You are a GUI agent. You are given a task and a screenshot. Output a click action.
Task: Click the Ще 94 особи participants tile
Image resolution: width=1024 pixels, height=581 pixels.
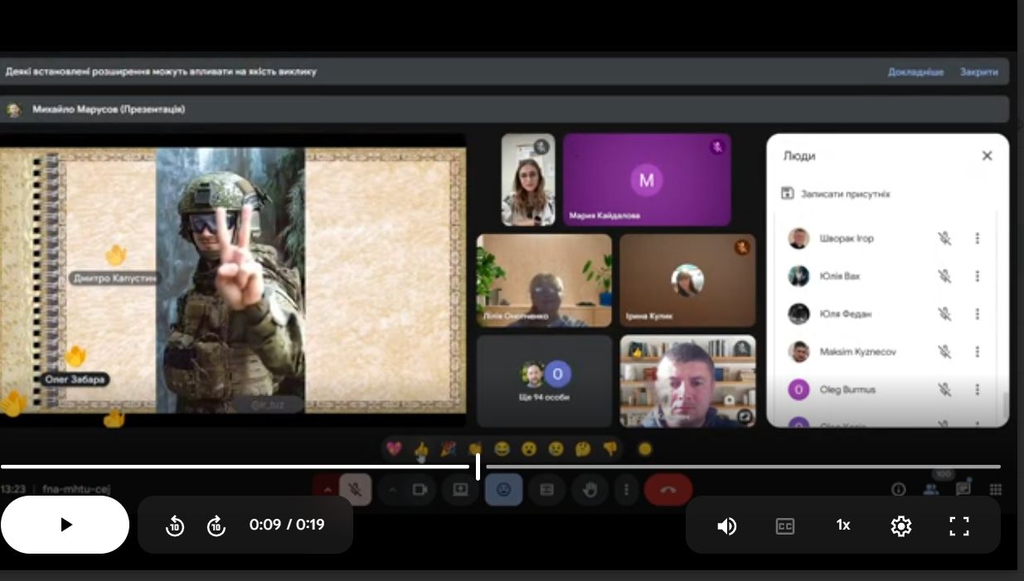click(544, 381)
